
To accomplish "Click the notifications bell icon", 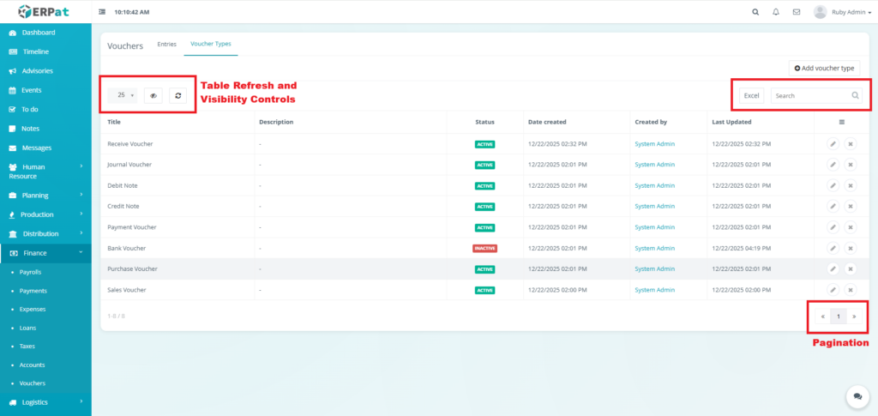I will coord(776,12).
